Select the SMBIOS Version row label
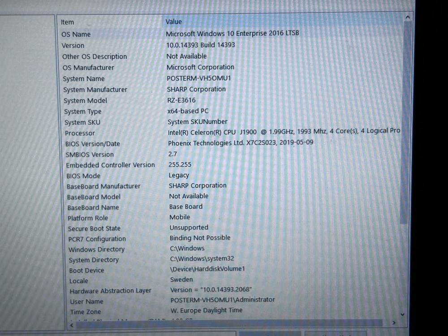448x336 pixels. (x=90, y=155)
